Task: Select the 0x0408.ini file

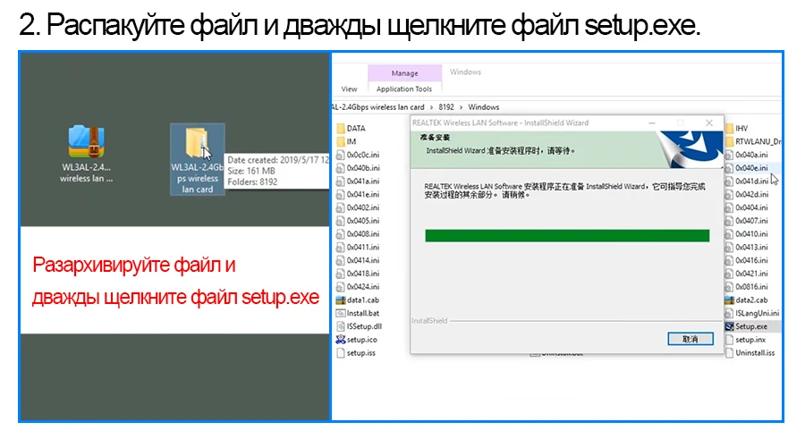Action: (x=358, y=234)
